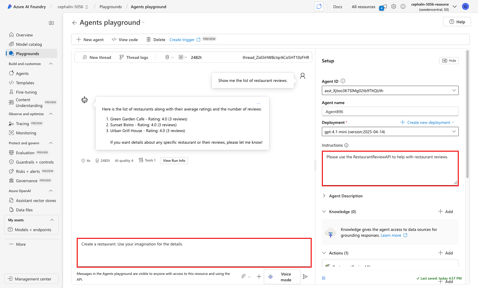Click the attachment paperclip icon
This screenshot has height=288, width=478.
[x=244, y=276]
